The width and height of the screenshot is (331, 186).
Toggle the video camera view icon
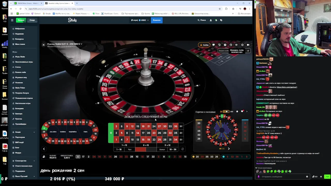248,45
